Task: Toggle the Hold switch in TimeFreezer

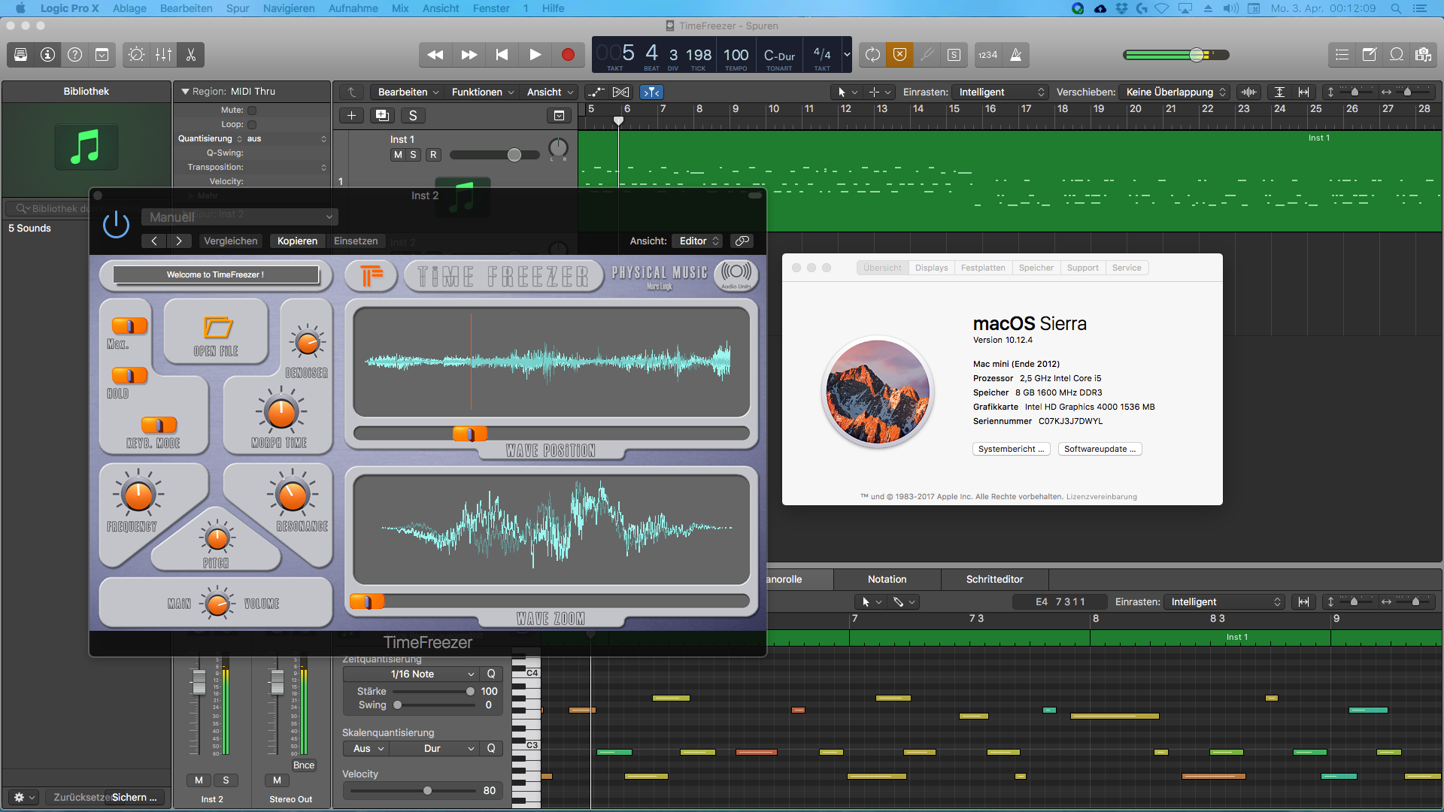Action: pyautogui.click(x=129, y=375)
